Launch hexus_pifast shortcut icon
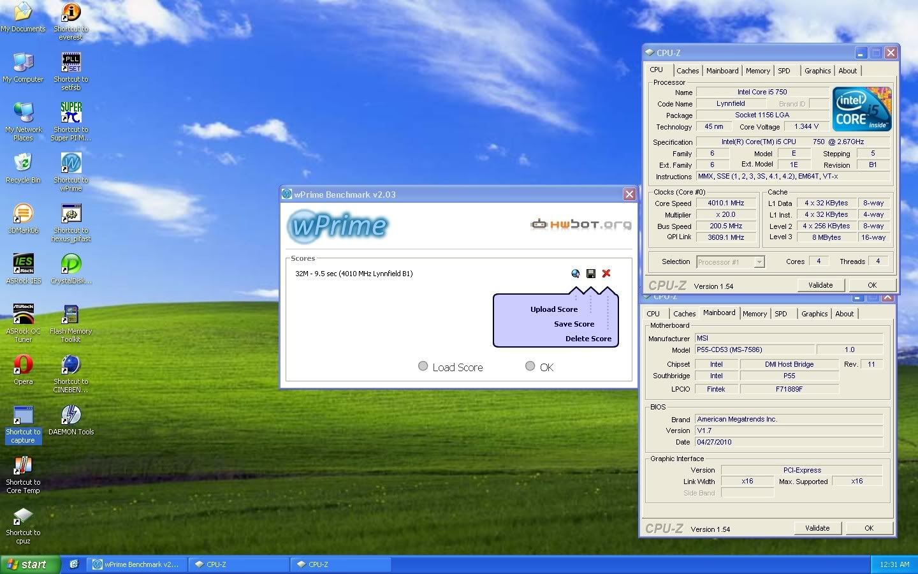 (71, 222)
